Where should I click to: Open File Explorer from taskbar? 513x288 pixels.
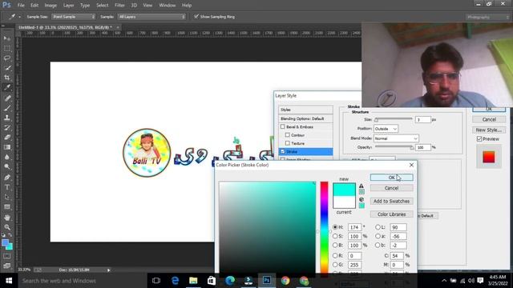[193, 281]
